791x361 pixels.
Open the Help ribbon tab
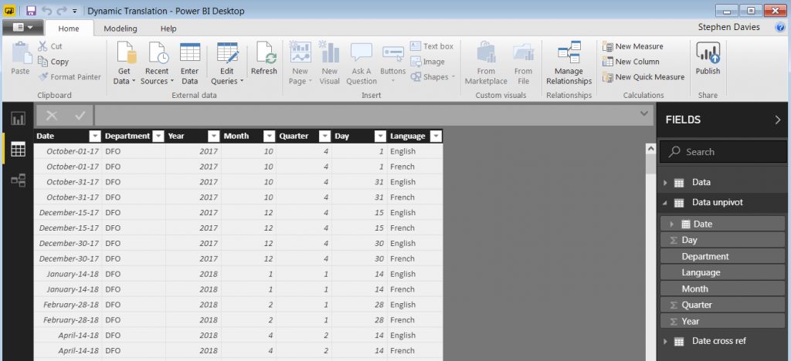click(x=168, y=29)
